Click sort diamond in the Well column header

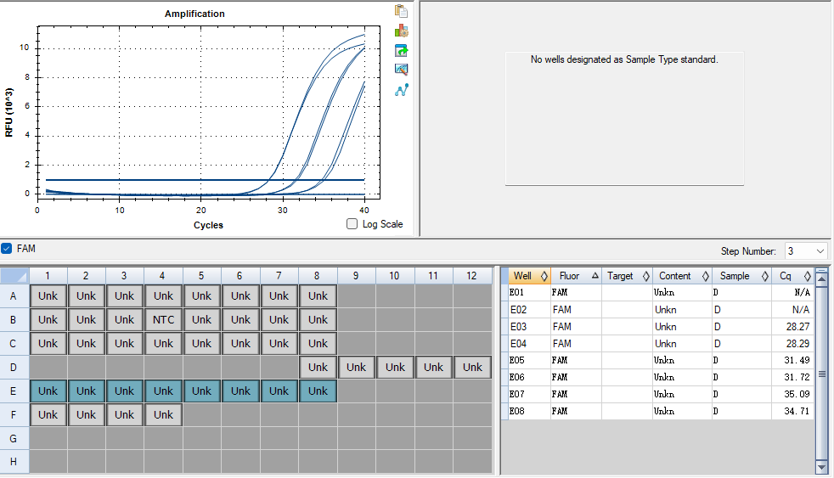(x=544, y=276)
